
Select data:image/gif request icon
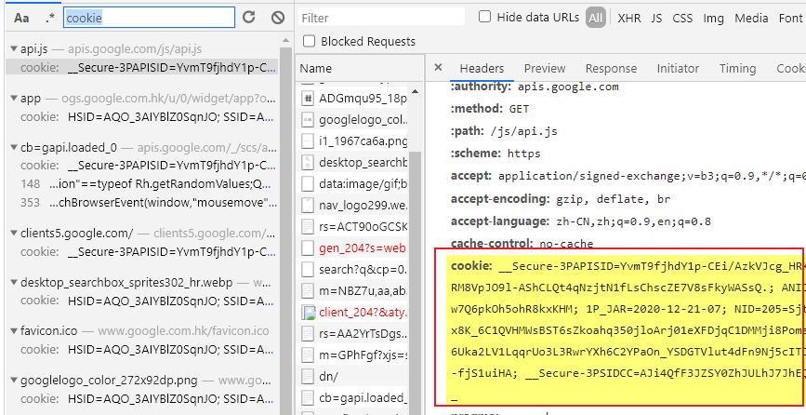308,183
